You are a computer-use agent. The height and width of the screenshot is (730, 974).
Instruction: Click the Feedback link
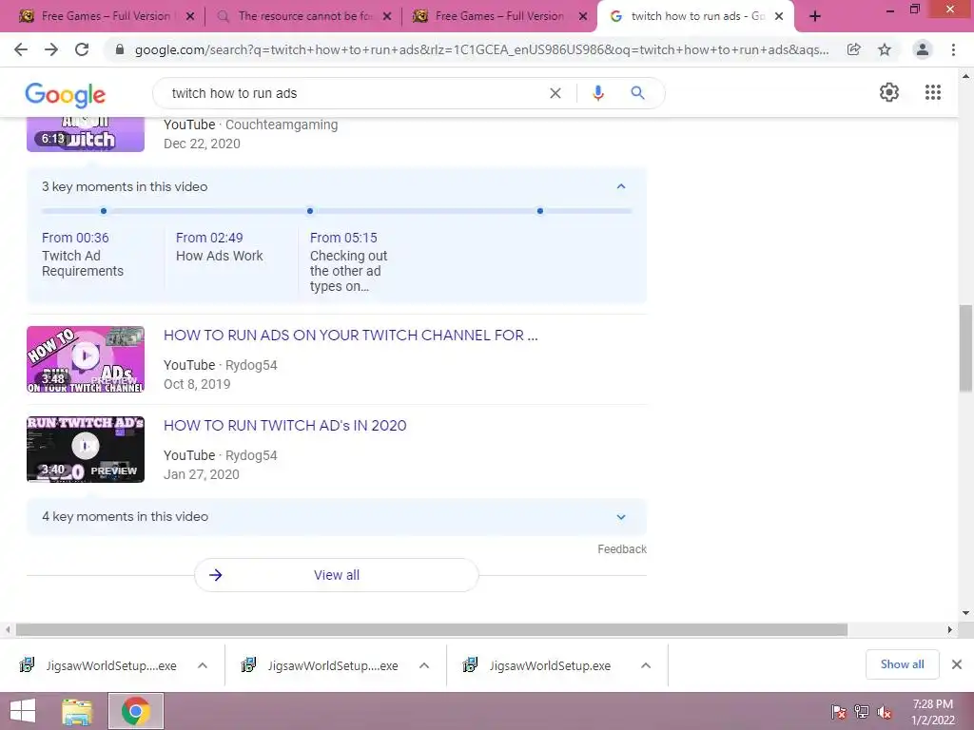(622, 549)
